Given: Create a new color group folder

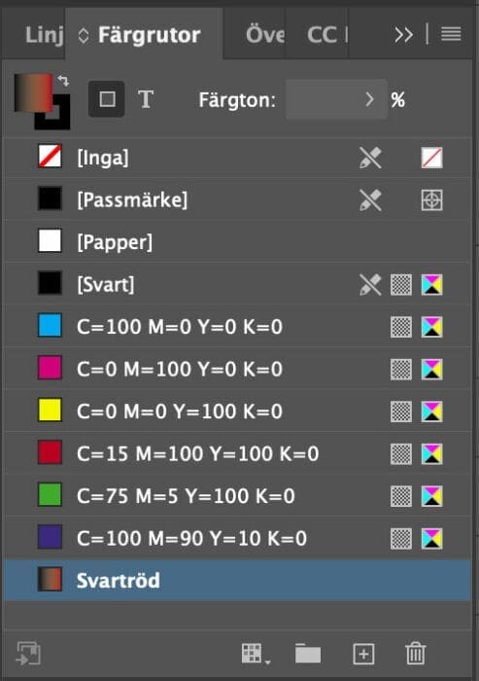Looking at the screenshot, I should tap(308, 654).
